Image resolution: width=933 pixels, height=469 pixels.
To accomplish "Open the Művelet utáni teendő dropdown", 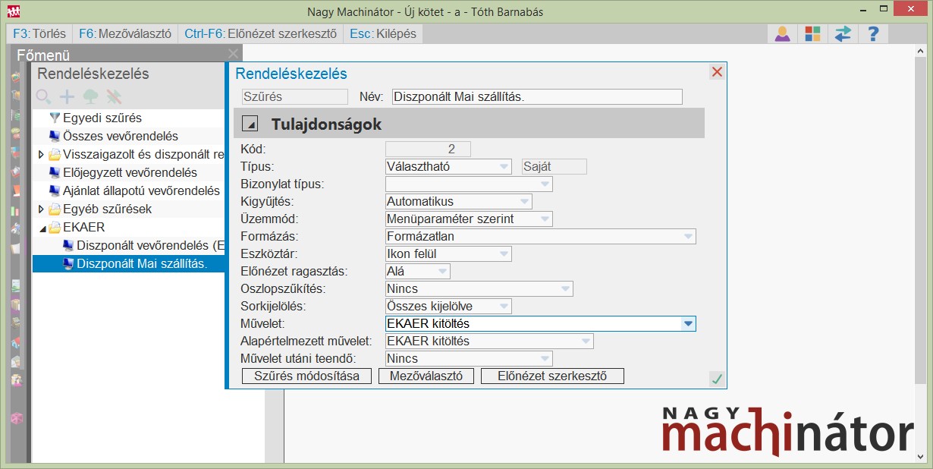I will (x=469, y=358).
